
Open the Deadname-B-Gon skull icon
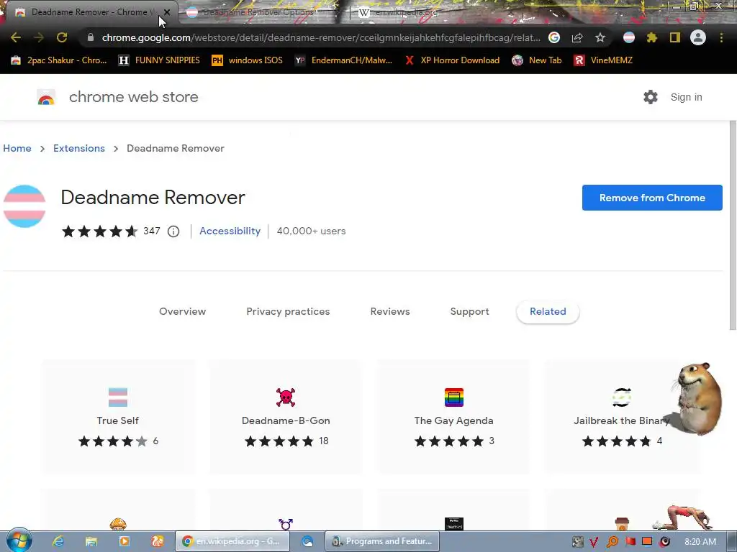(286, 397)
